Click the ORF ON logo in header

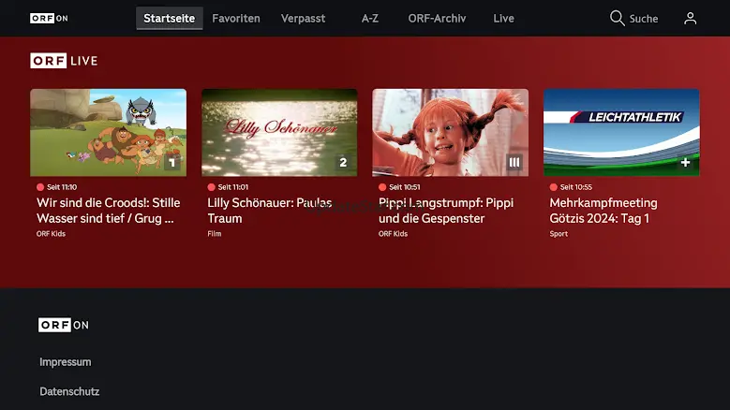49,18
